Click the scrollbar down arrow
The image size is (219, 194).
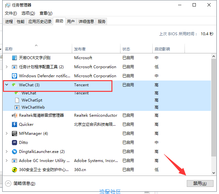(214, 173)
